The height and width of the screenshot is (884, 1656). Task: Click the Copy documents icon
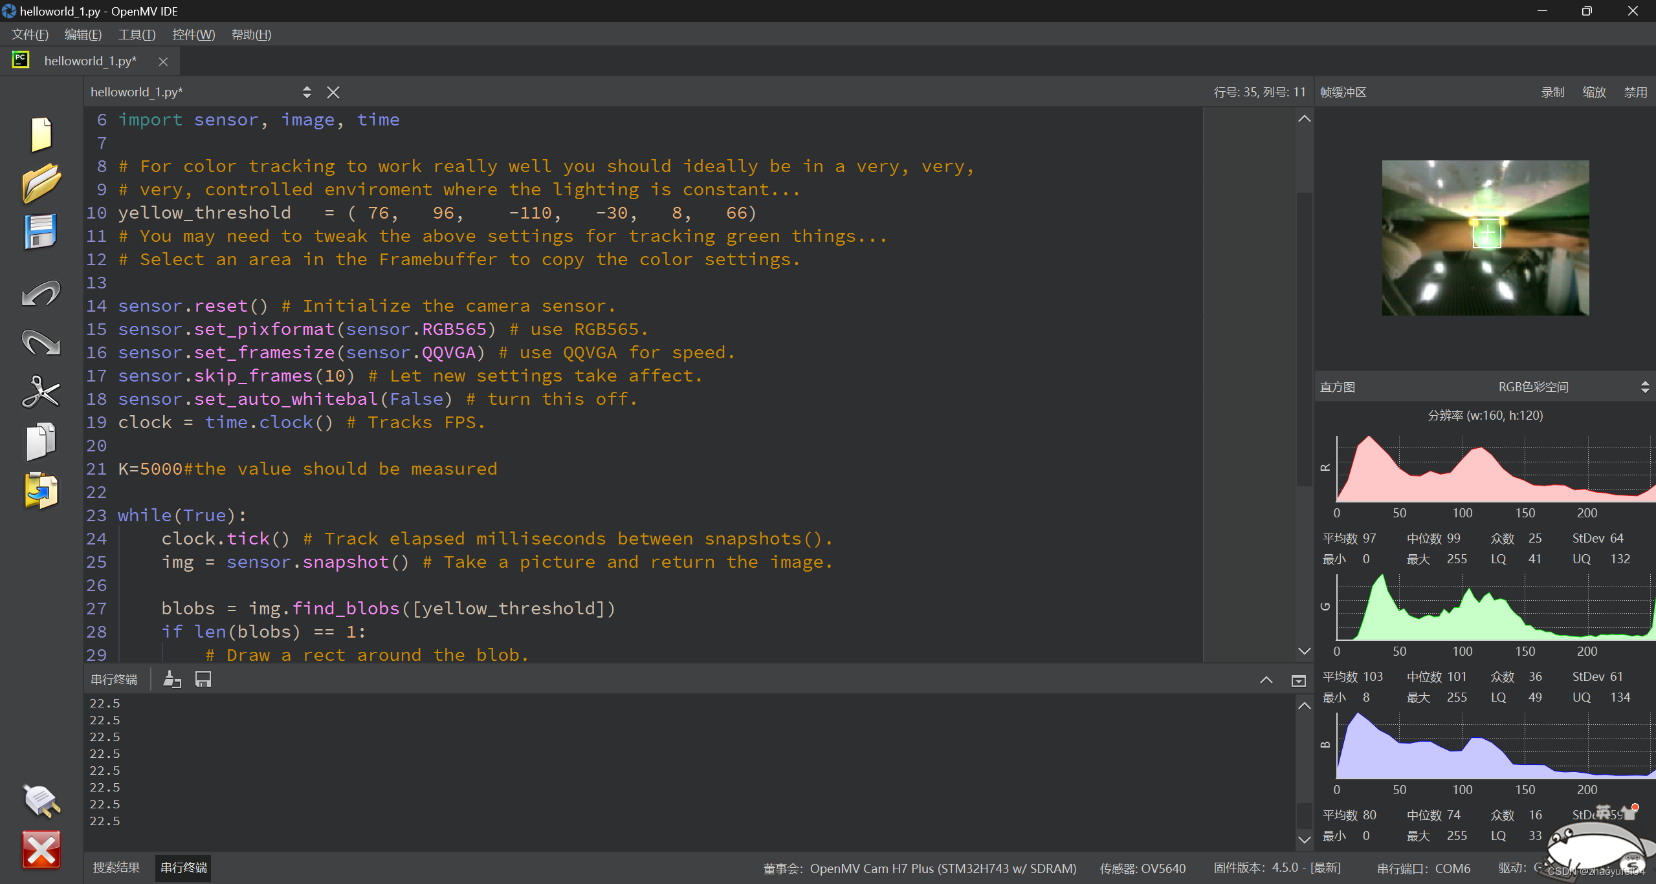click(41, 442)
